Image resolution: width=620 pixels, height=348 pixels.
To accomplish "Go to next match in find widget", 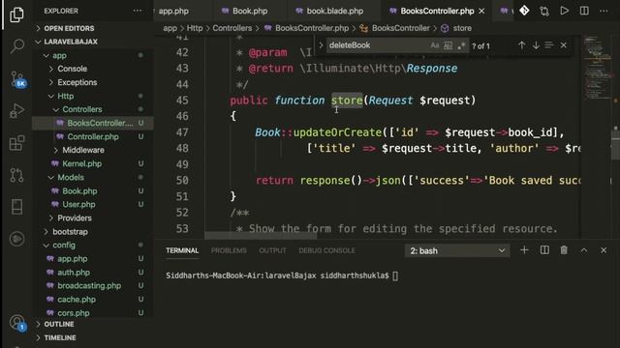I will pyautogui.click(x=536, y=45).
